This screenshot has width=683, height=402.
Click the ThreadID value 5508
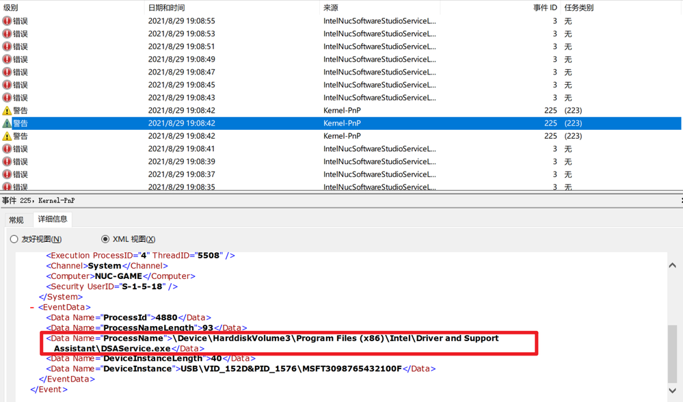point(209,256)
